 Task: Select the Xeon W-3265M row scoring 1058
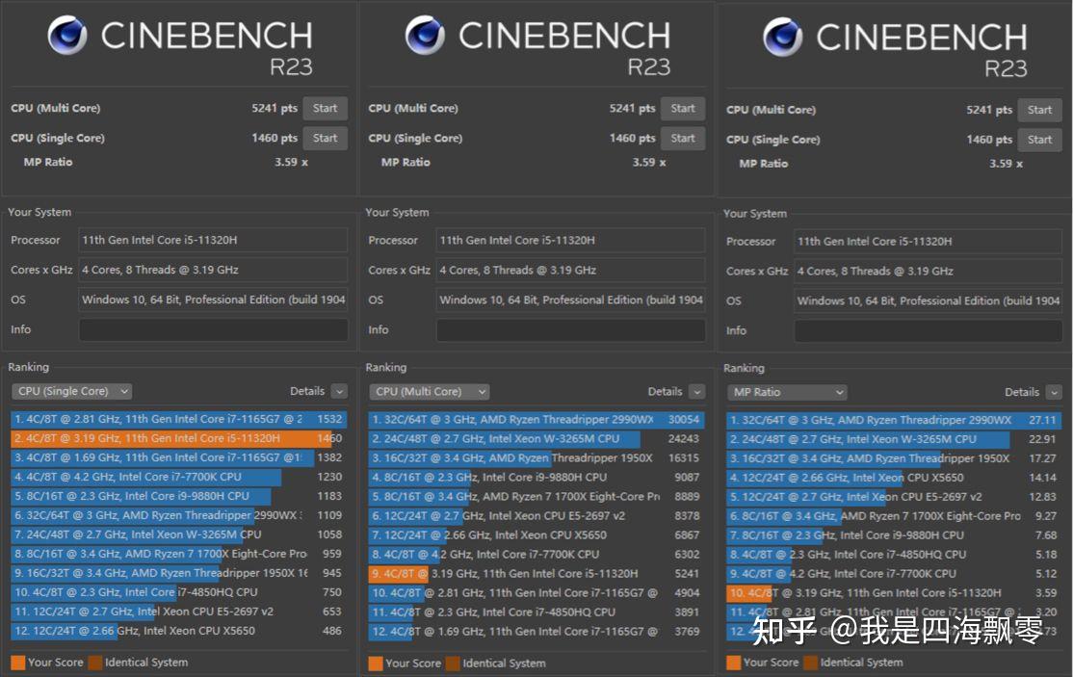178,534
